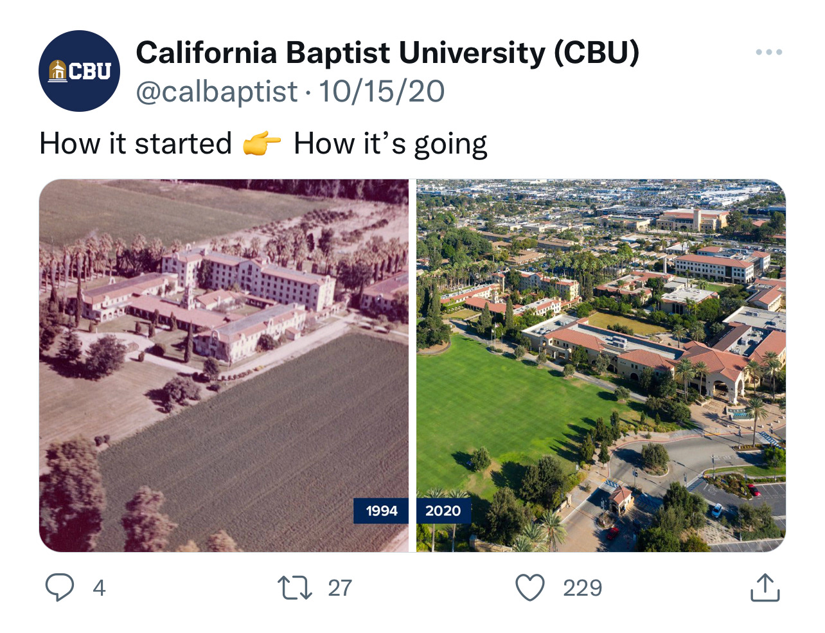Click the like count 229
The image size is (825, 633).
click(x=583, y=587)
